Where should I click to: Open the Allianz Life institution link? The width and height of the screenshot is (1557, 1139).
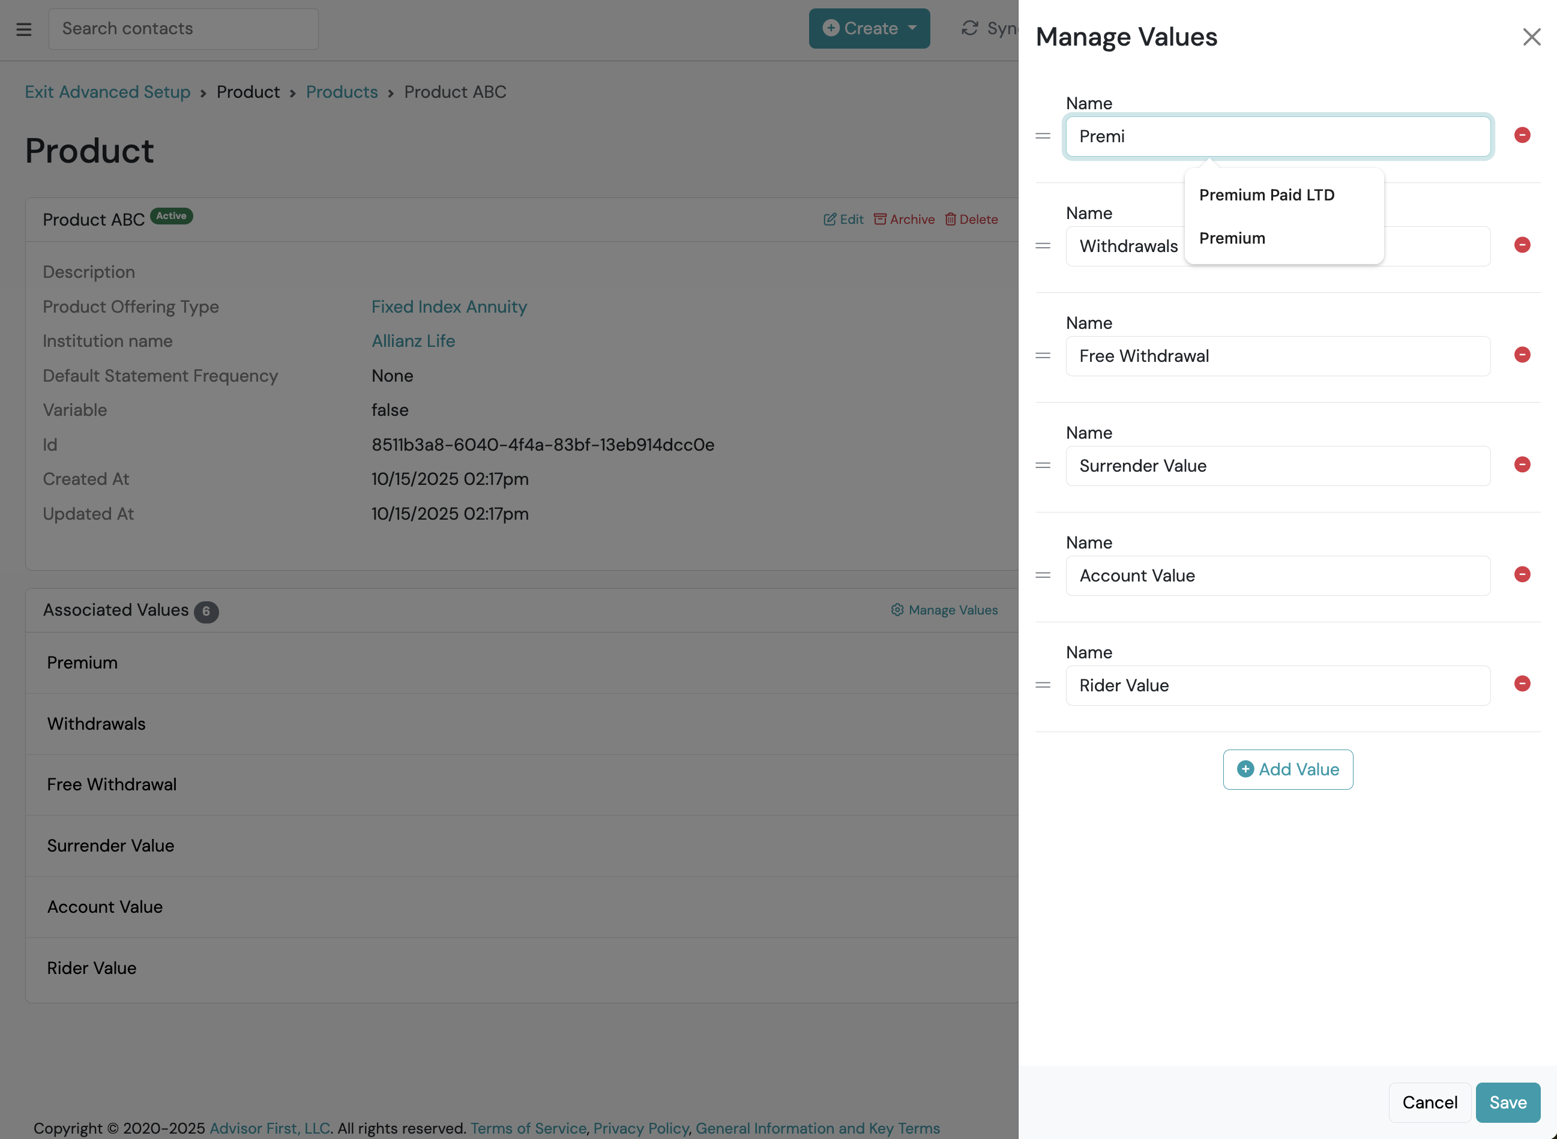413,341
